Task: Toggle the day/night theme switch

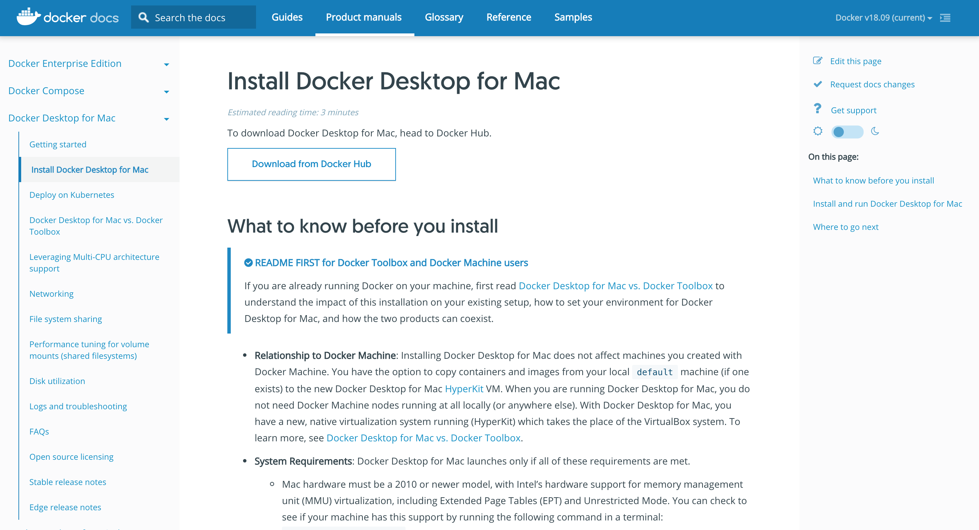Action: point(847,132)
